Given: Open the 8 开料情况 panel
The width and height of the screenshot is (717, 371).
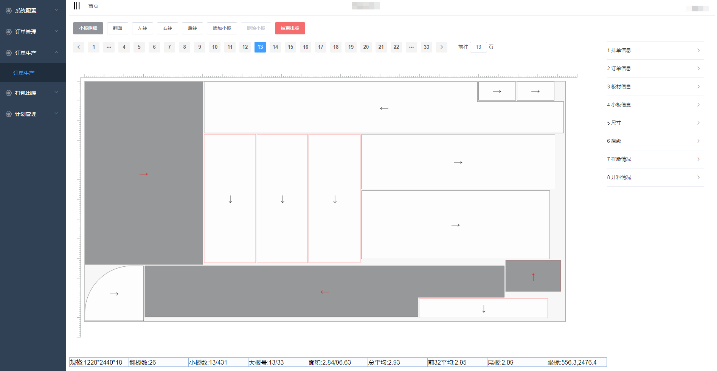Looking at the screenshot, I should [655, 177].
